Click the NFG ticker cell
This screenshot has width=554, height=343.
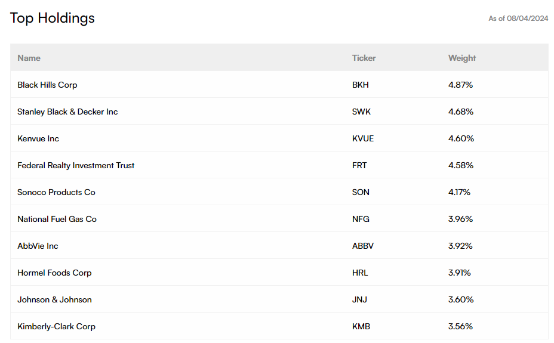point(361,219)
